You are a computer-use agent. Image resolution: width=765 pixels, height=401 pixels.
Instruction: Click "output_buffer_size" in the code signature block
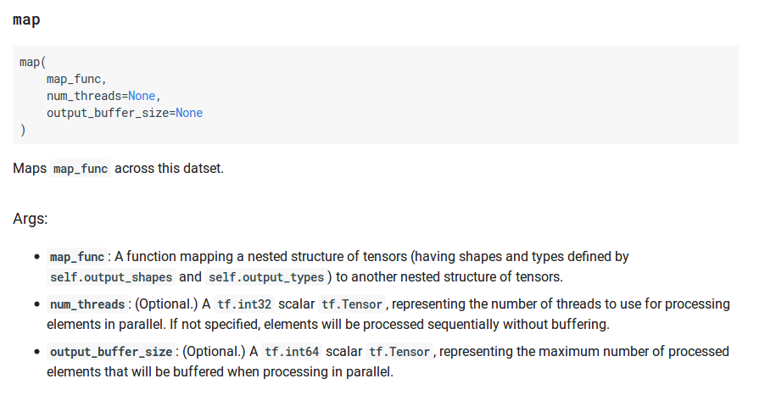(x=108, y=113)
